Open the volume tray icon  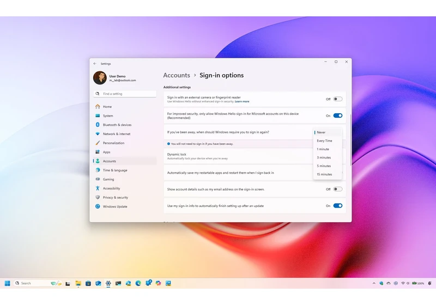(408, 283)
